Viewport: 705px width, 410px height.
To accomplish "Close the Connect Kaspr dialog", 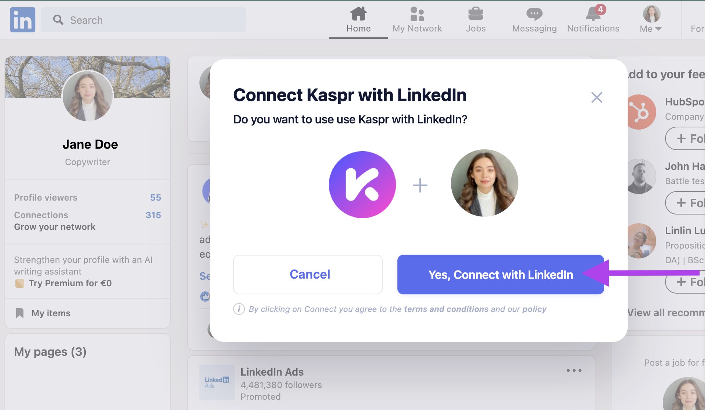I will [x=597, y=97].
